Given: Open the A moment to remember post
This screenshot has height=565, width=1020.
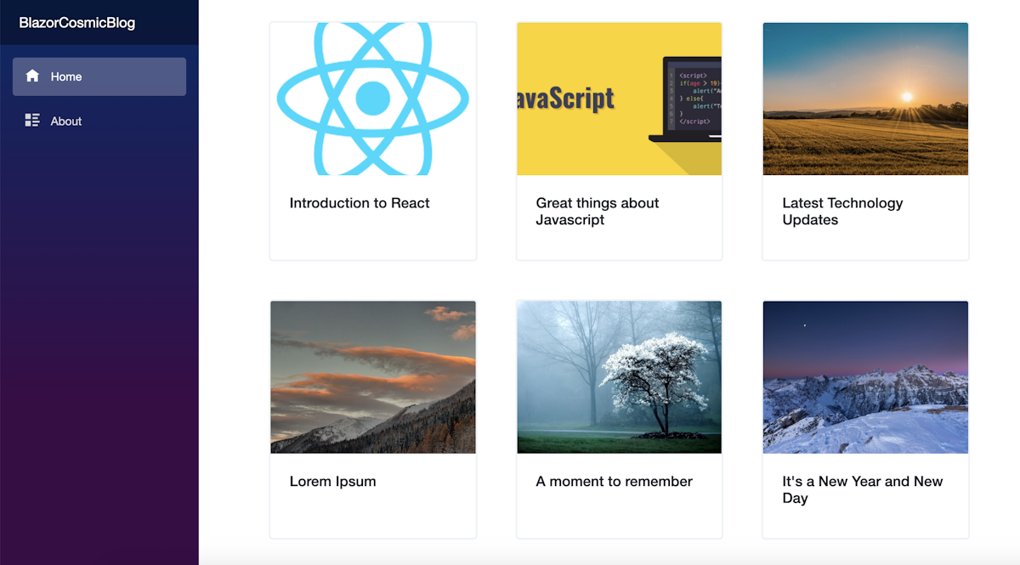Looking at the screenshot, I should [614, 481].
